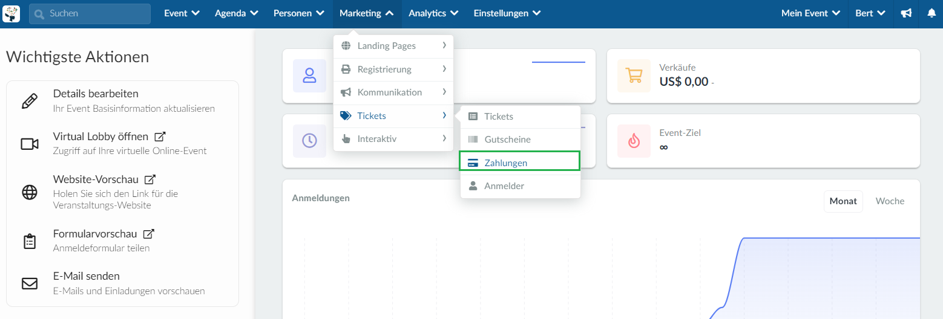
Task: Click the pencil icon for Details bearbeiten
Action: pyautogui.click(x=29, y=101)
